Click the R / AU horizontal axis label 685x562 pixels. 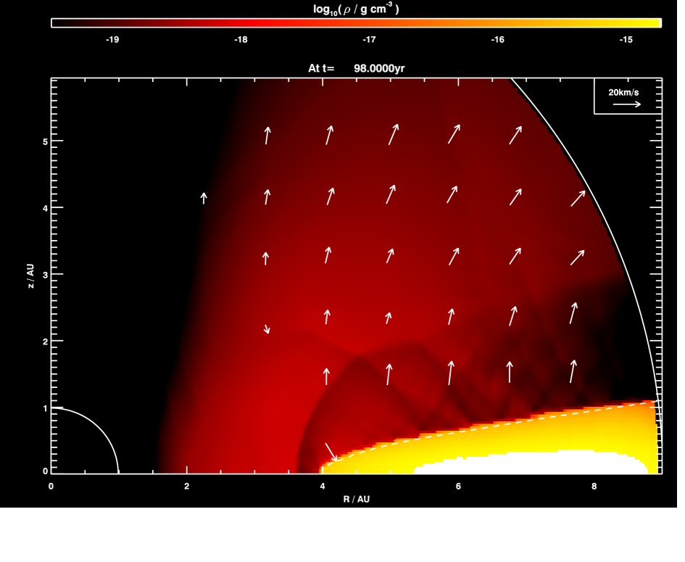pyautogui.click(x=356, y=499)
